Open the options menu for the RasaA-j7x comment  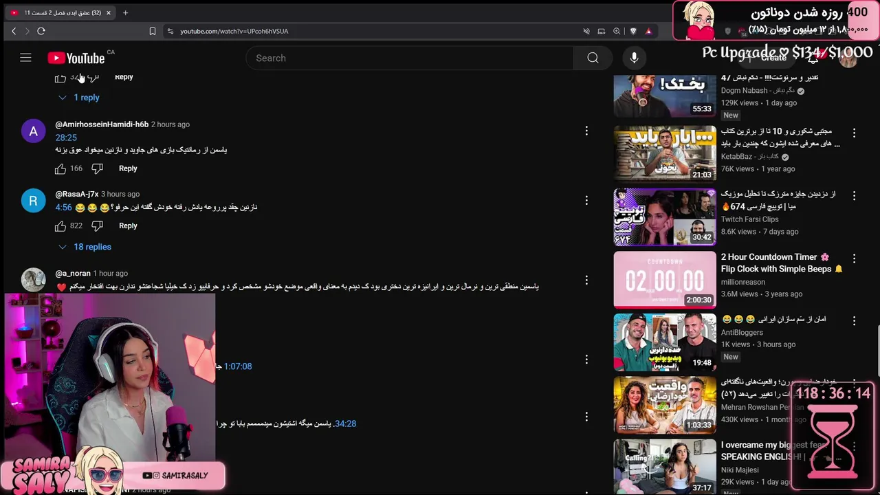pos(586,200)
